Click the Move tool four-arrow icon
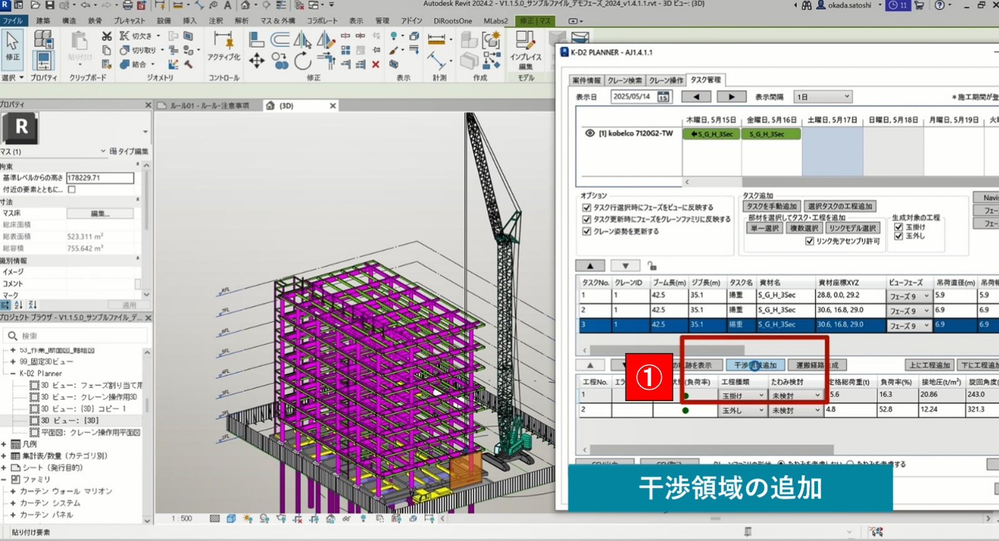The width and height of the screenshot is (999, 541). click(x=257, y=61)
